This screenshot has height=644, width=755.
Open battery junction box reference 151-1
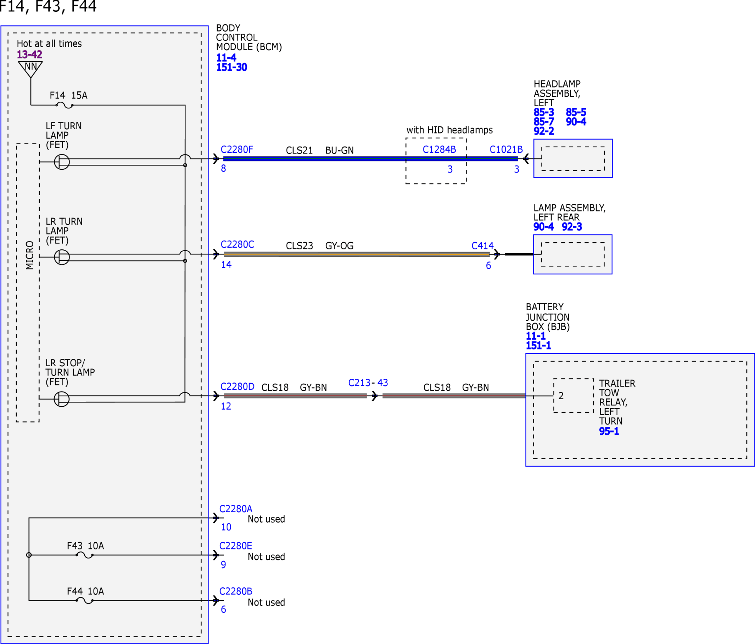(538, 345)
